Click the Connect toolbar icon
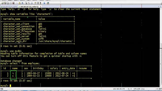 tap(2, 3)
